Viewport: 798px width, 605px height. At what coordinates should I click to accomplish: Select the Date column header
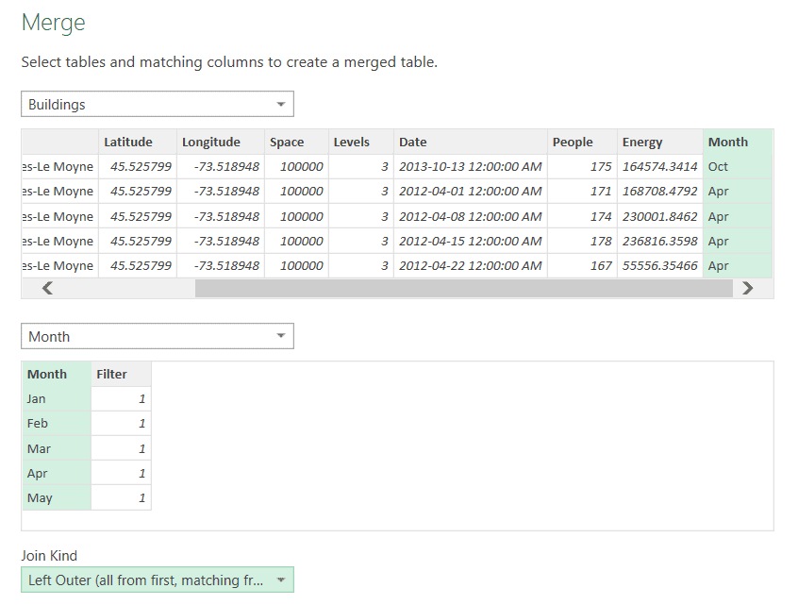(471, 143)
